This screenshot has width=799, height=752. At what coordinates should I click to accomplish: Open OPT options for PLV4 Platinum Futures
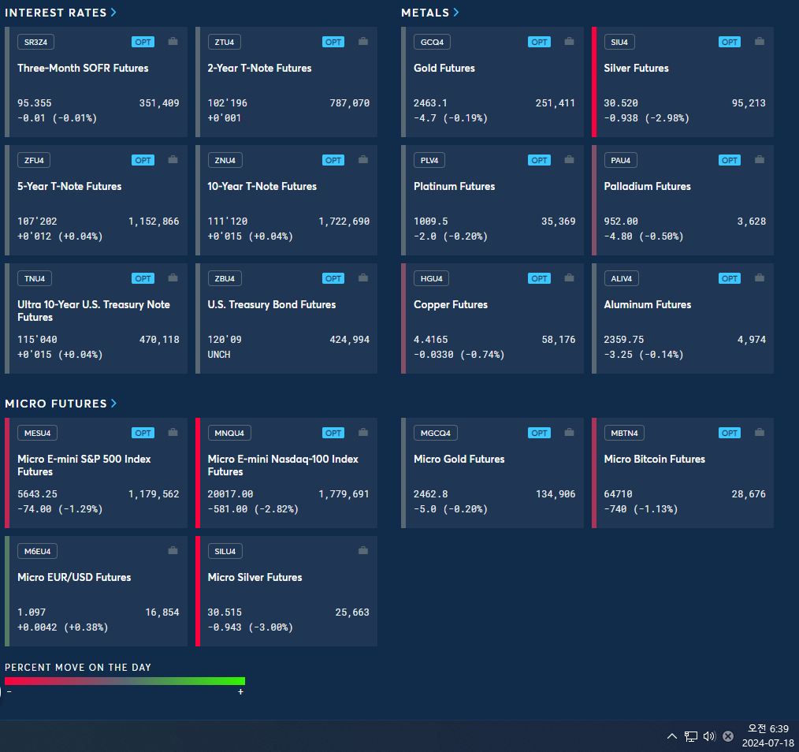(539, 160)
